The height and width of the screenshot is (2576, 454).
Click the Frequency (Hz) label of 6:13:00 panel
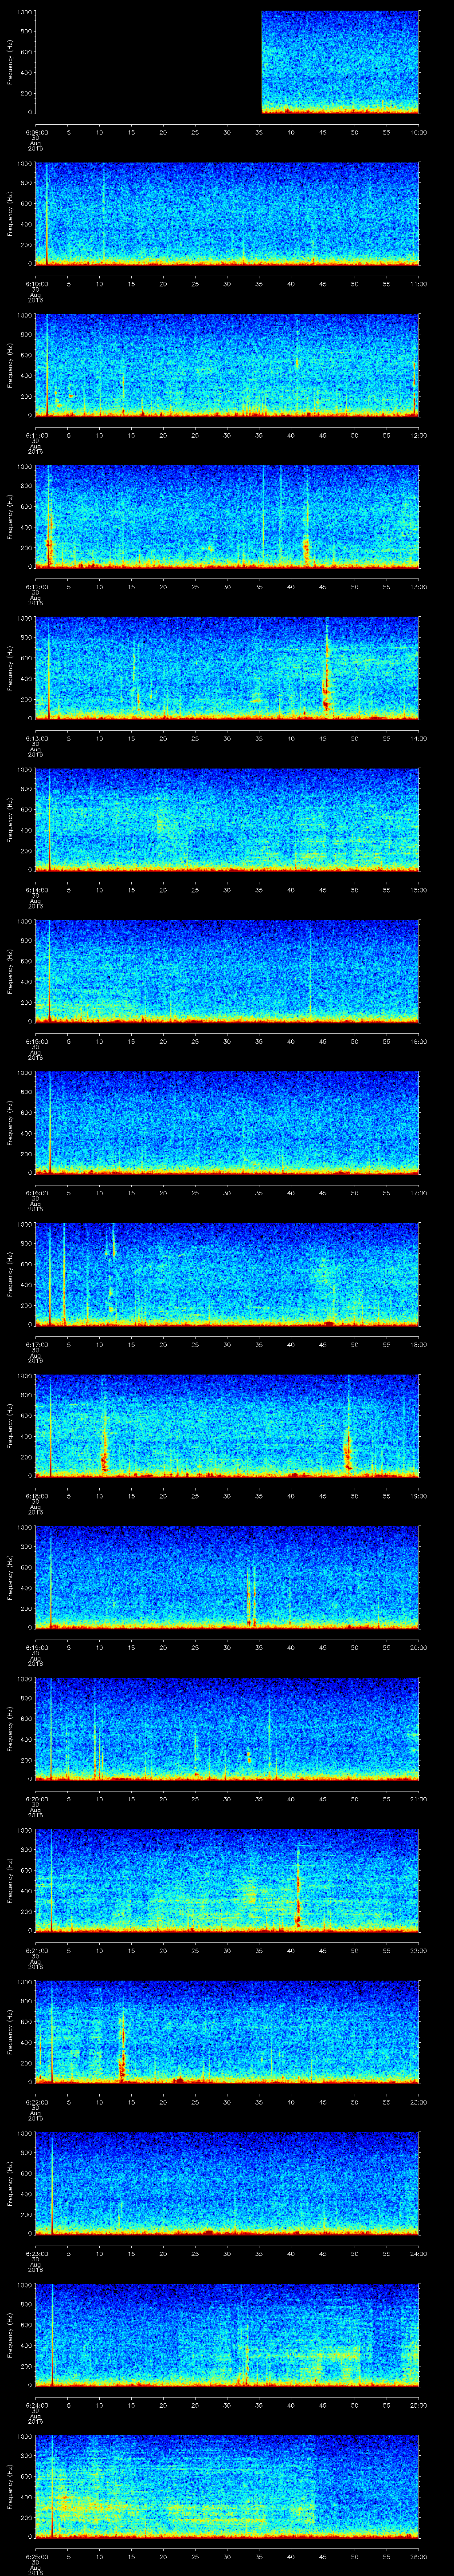[10, 668]
